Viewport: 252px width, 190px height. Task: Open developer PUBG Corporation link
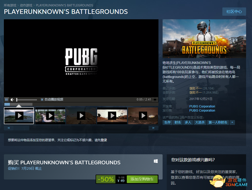[x=202, y=106]
